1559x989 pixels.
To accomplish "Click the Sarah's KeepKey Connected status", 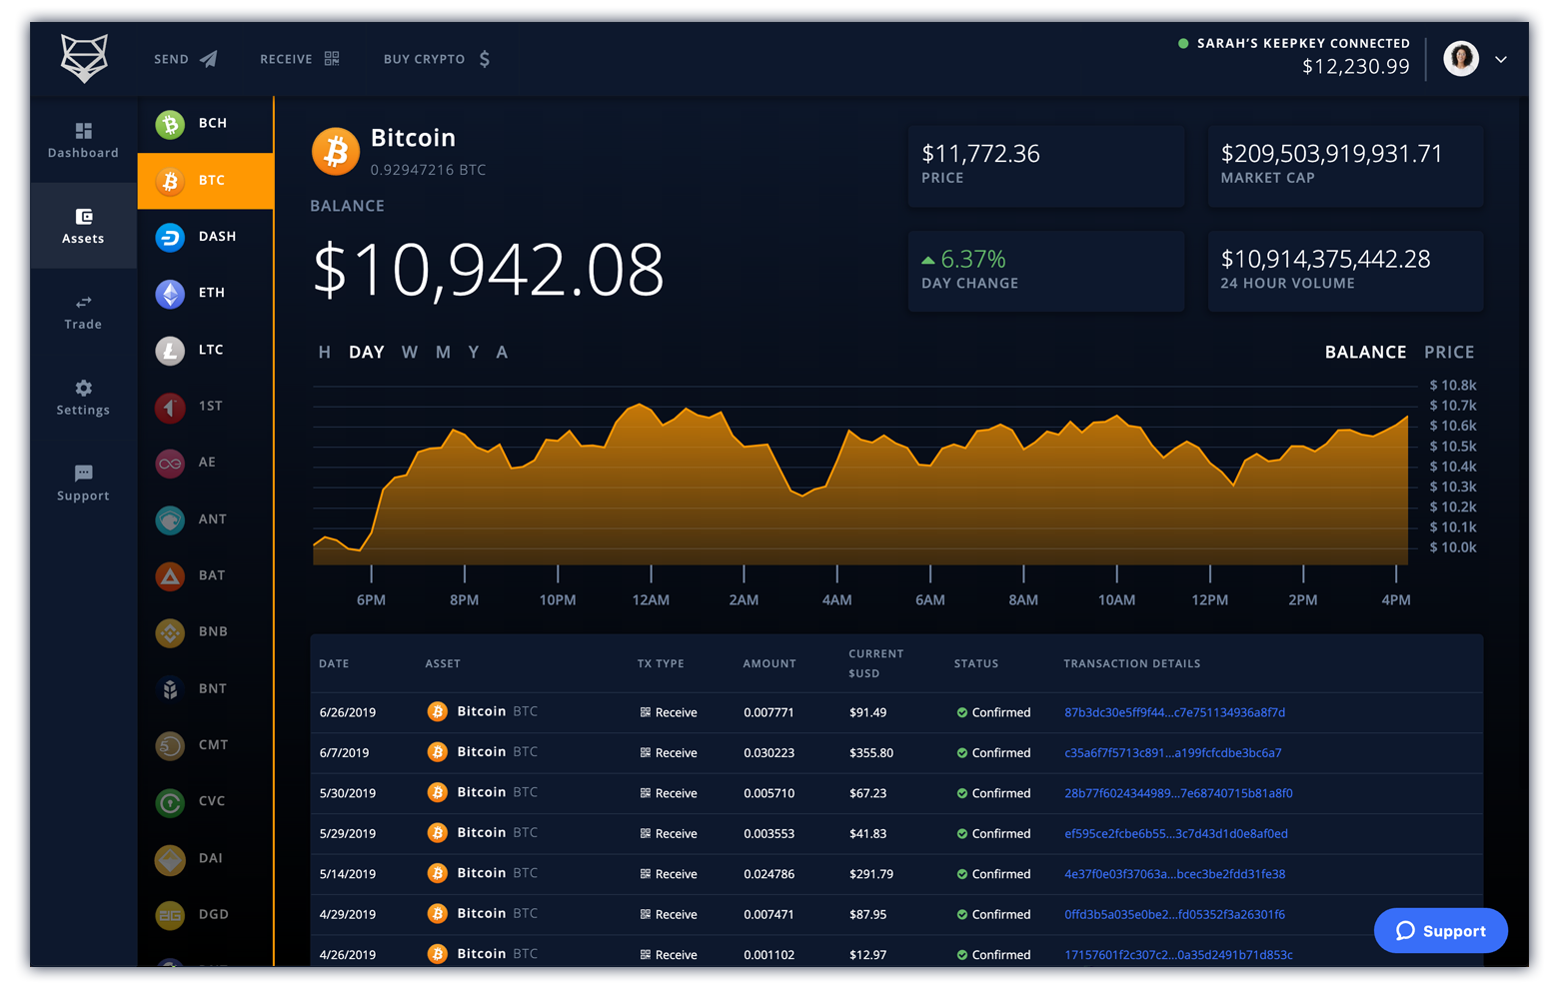I will pos(1294,44).
